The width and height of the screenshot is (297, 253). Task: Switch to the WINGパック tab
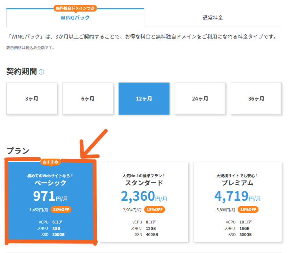coord(75,18)
